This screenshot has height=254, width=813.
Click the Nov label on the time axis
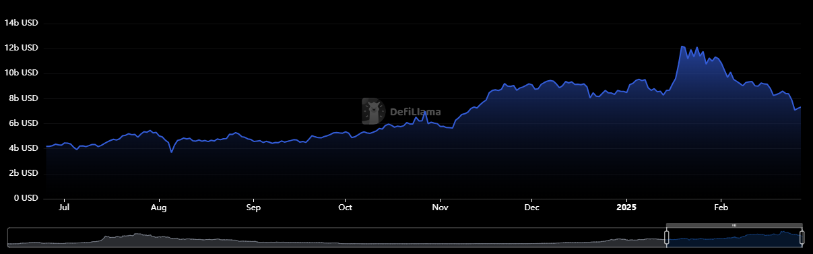[x=440, y=208]
